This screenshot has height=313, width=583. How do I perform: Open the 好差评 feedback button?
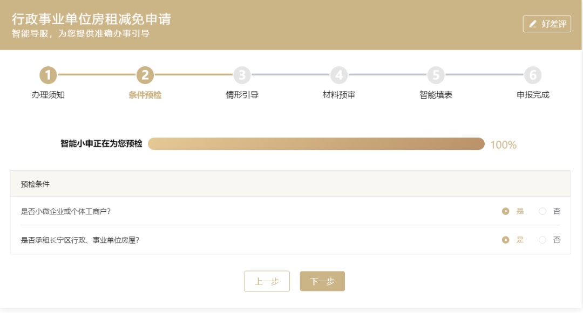547,24
